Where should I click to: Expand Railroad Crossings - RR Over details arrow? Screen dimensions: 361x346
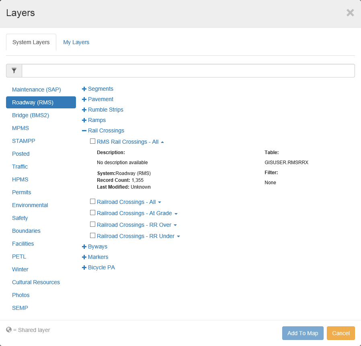[175, 225]
